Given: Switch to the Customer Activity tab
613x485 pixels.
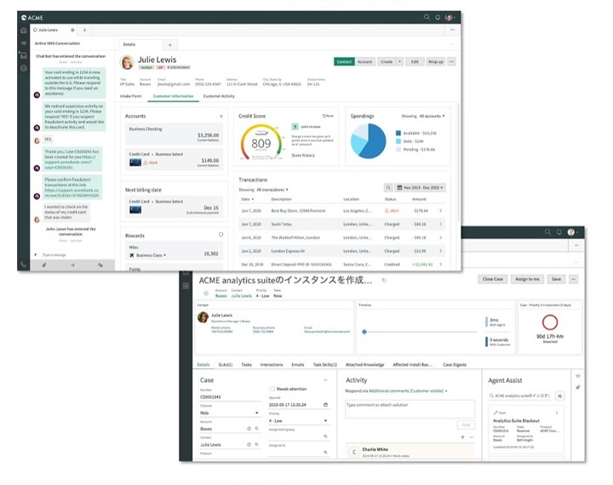Looking at the screenshot, I should point(219,96).
